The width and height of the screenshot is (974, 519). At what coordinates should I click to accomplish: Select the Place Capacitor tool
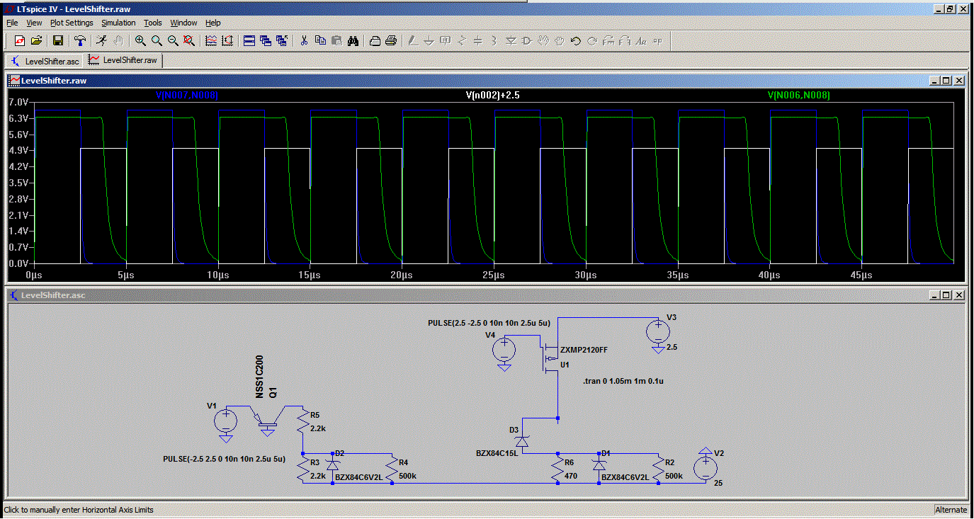[x=478, y=41]
